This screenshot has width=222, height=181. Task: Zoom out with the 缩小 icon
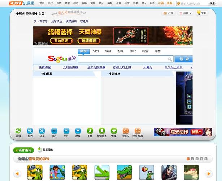(42, 131)
